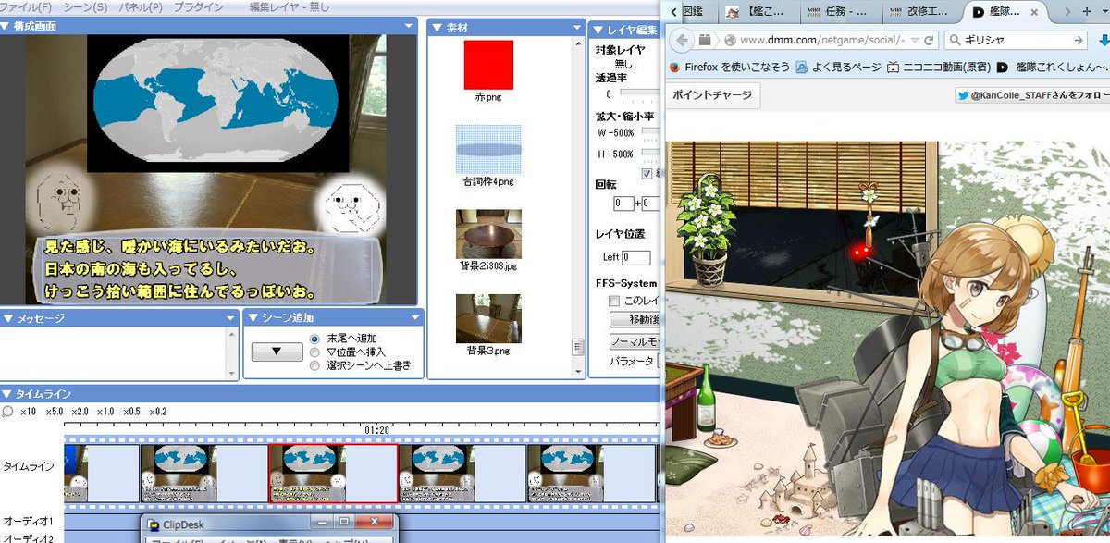This screenshot has width=1110, height=543.
Task: Collapse the タイムライン panel triangle
Action: [8, 393]
